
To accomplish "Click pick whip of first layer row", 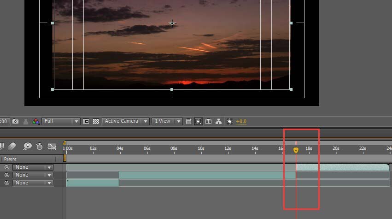I will (x=7, y=167).
